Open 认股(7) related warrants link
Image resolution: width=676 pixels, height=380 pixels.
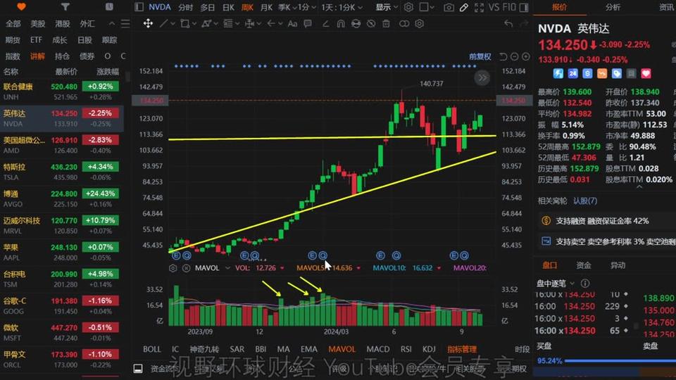[585, 201]
